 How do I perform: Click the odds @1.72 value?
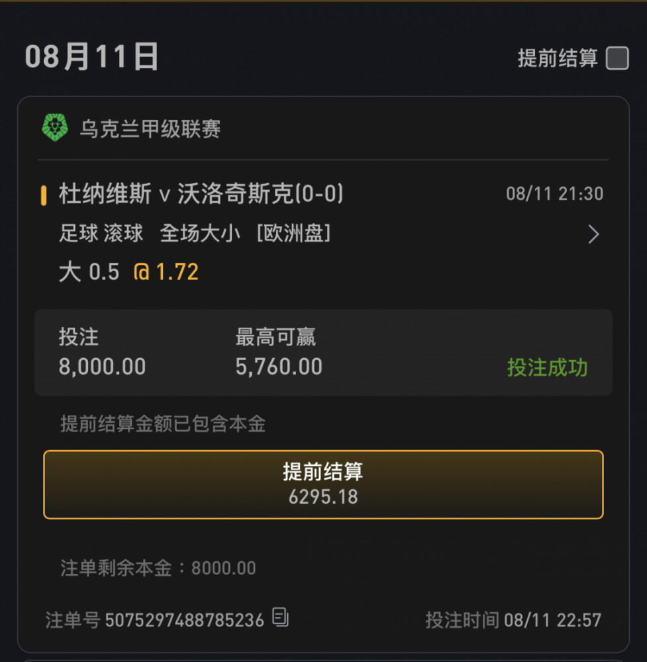point(166,271)
